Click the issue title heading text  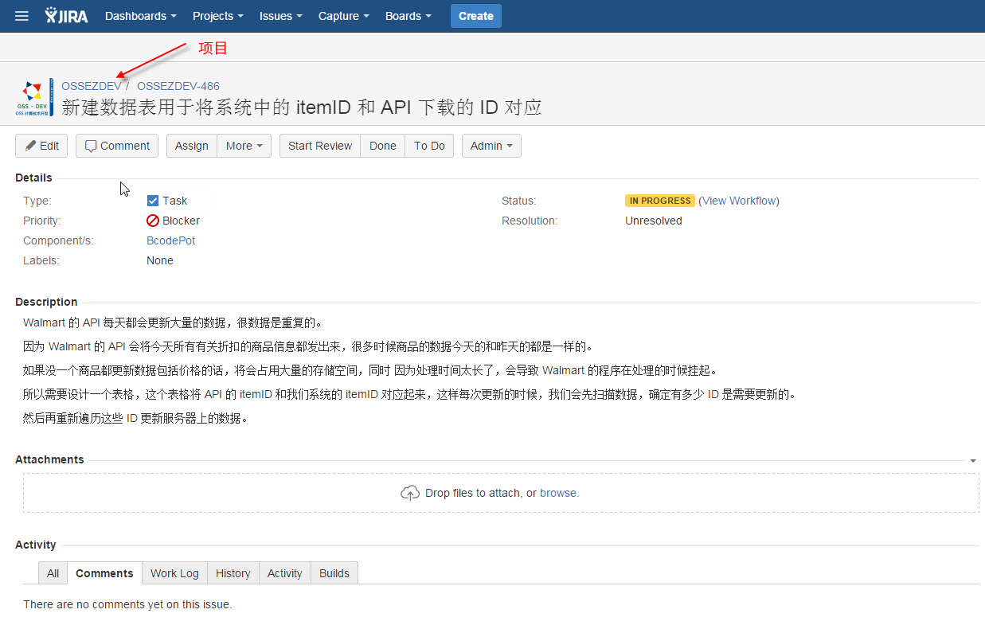[302, 107]
